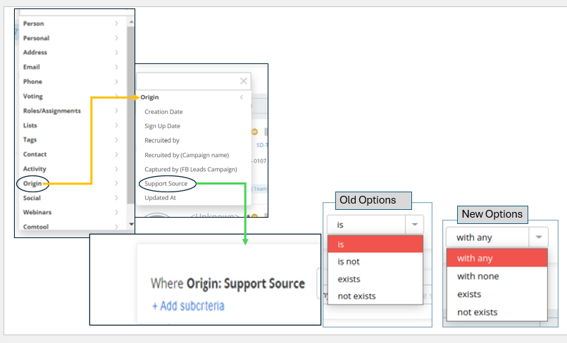Open the Origin category in list
The width and height of the screenshot is (567, 343).
34,184
